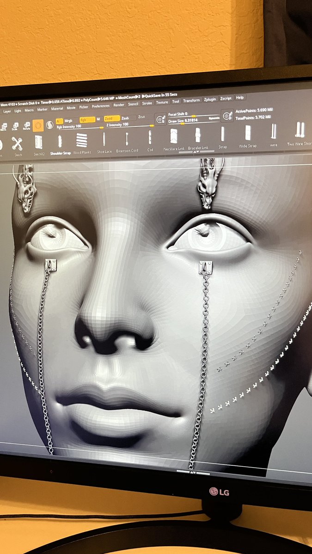Open the Movie menu
312x554 pixels.
coord(71,108)
